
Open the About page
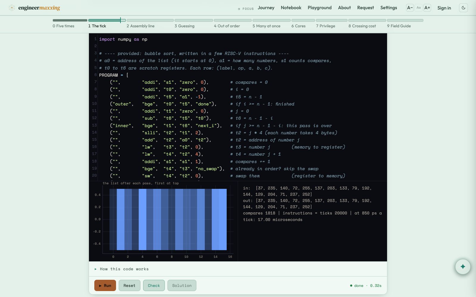point(344,8)
